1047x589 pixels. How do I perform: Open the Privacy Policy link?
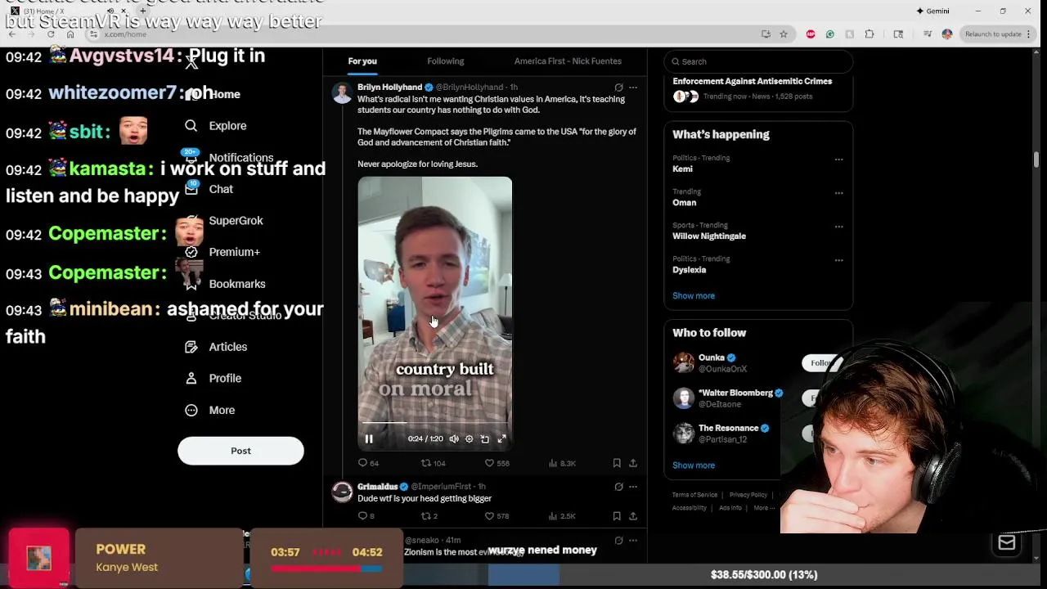point(748,495)
